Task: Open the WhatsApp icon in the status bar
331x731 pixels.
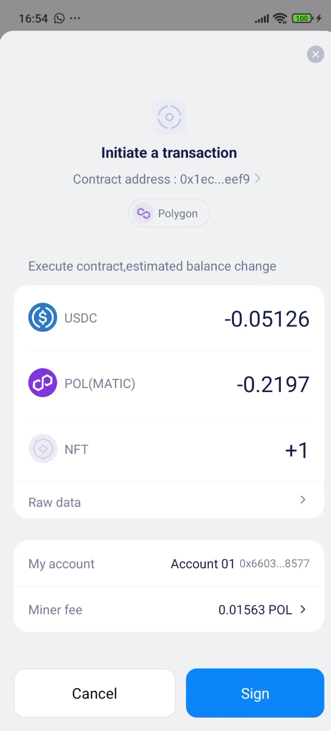Action: (59, 18)
